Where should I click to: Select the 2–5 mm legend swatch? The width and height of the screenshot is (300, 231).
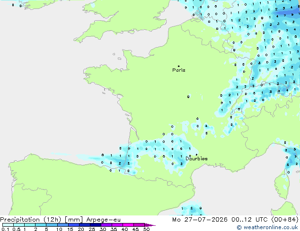[41, 225]
